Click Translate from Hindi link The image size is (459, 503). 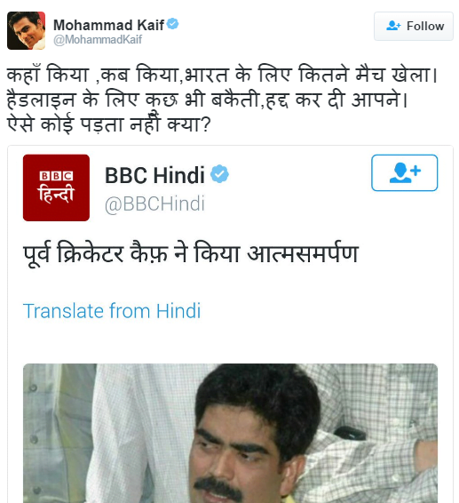click(x=112, y=311)
